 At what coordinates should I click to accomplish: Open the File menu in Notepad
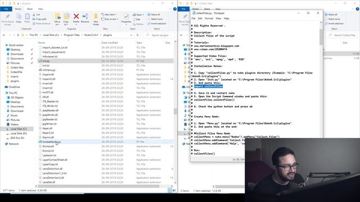[193, 19]
